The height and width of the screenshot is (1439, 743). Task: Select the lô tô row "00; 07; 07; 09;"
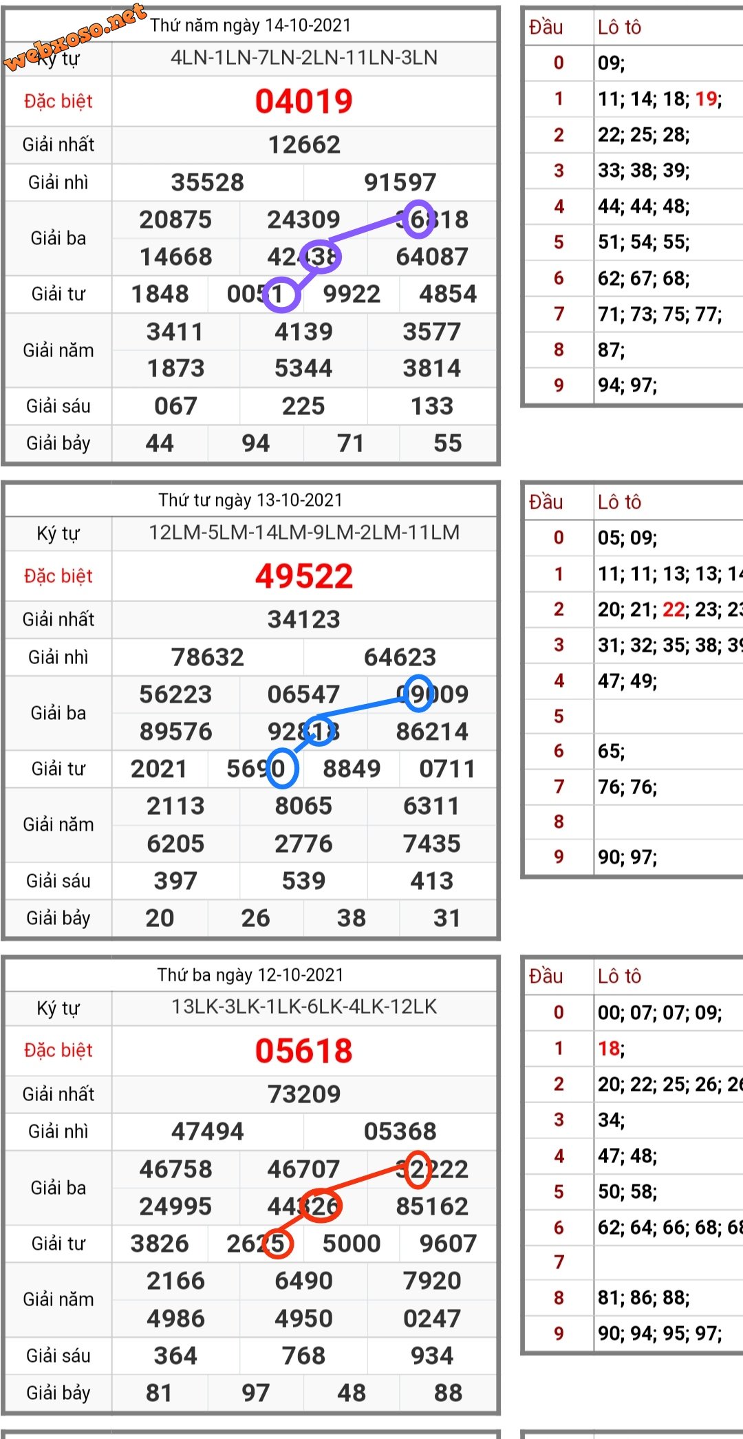click(x=660, y=1013)
